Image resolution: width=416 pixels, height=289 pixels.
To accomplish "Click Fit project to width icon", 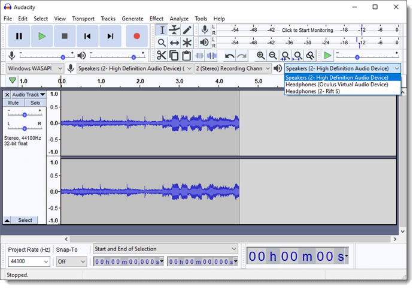I will (x=298, y=56).
